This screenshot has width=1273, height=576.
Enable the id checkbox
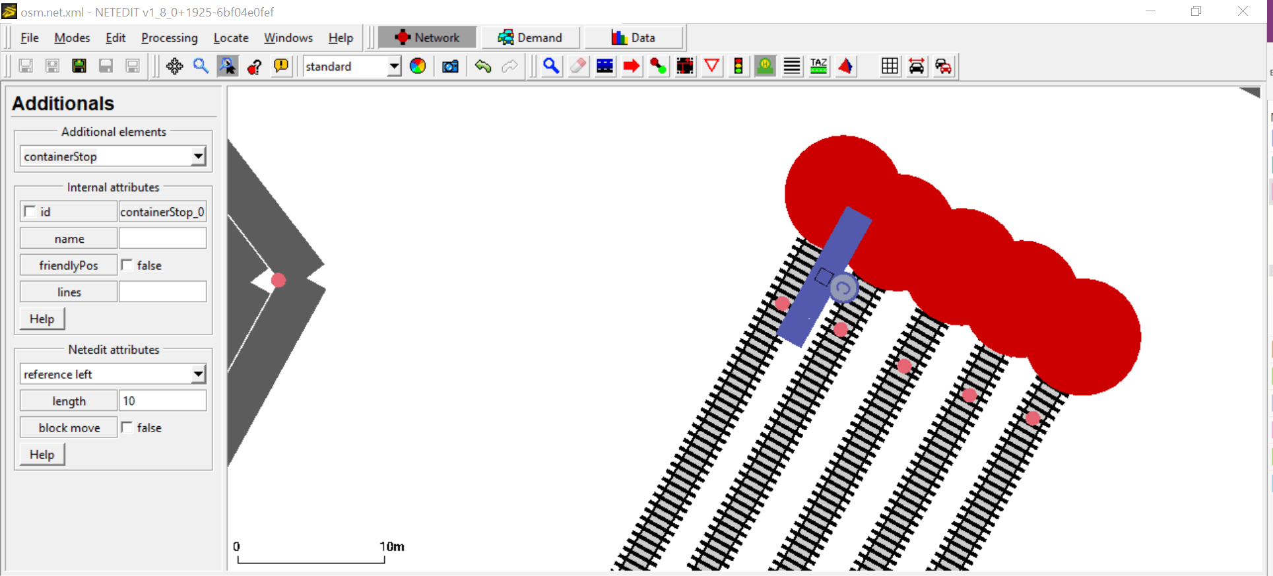[x=30, y=212]
